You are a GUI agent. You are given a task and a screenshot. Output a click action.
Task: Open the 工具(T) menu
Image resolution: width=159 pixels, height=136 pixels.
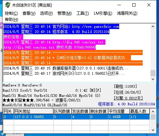pos(83,13)
